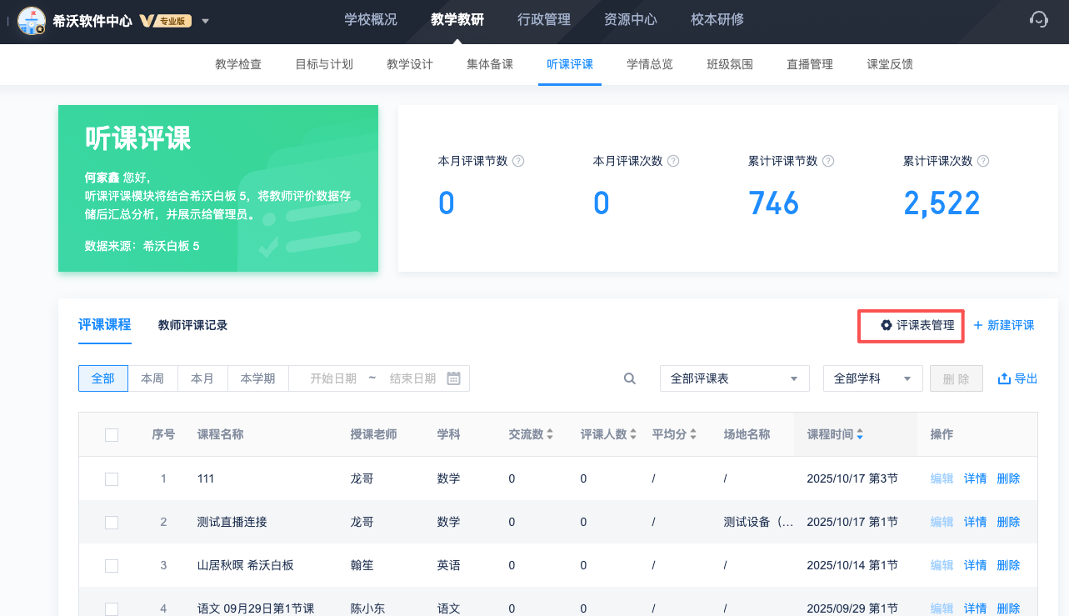Screen dimensions: 1069x616
Task: Open the 全部学科 subject dropdown
Action: (872, 378)
